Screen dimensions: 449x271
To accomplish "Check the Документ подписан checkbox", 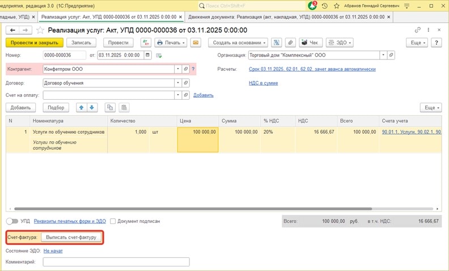I will (113, 221).
